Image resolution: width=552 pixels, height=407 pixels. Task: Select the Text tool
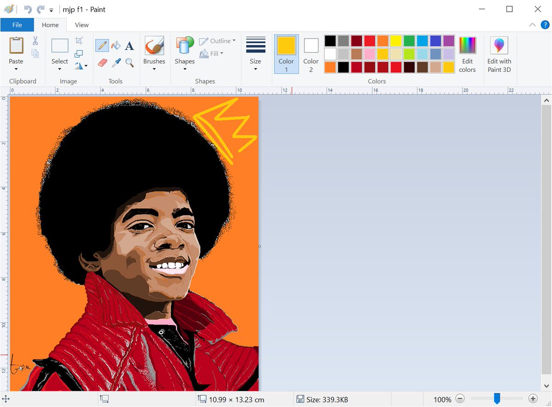pyautogui.click(x=130, y=46)
